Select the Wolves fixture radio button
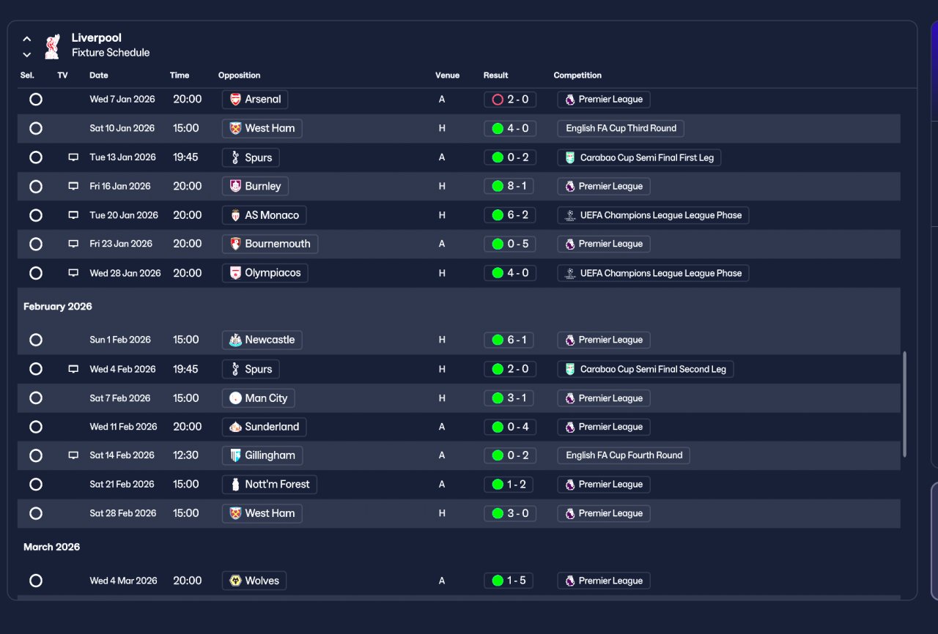The image size is (938, 634). pos(36,581)
